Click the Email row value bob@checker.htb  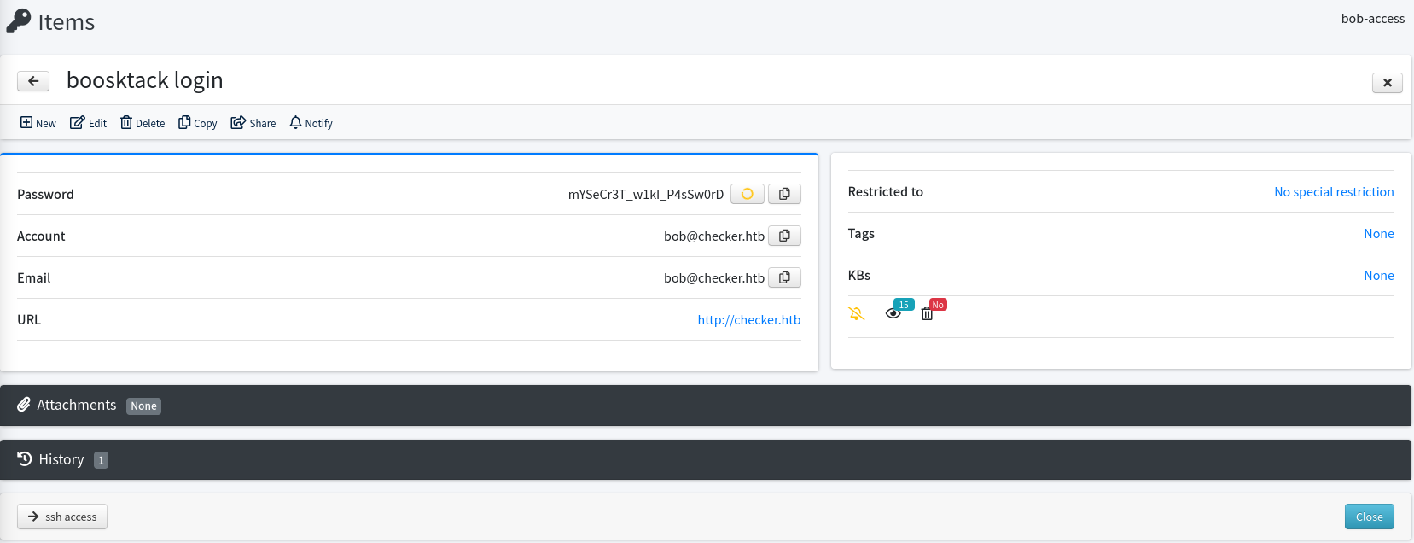click(x=714, y=278)
